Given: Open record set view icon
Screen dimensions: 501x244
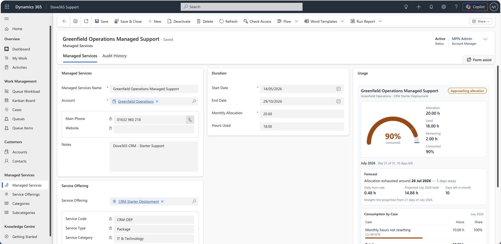Looking at the screenshot, I should (75, 21).
